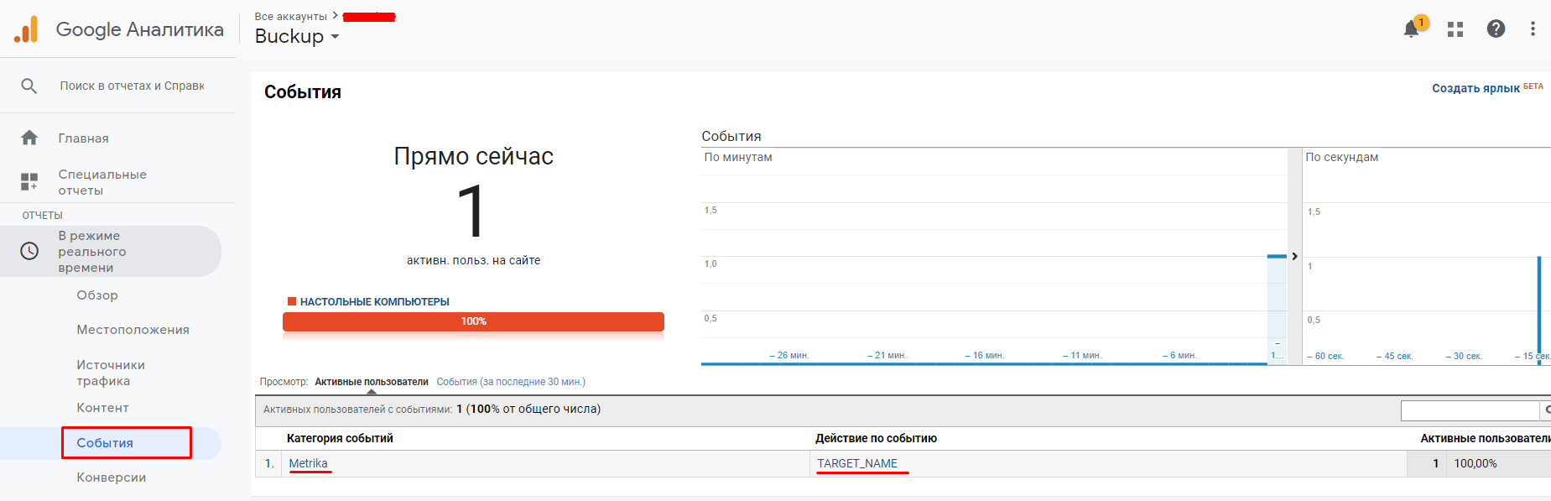Open Главная in the sidebar
Image resolution: width=1551 pixels, height=501 pixels.
83,138
